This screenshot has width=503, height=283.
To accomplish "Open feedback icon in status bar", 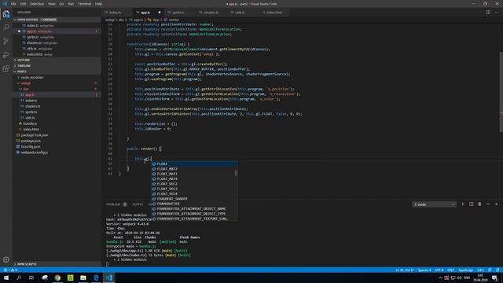I will click(x=490, y=270).
